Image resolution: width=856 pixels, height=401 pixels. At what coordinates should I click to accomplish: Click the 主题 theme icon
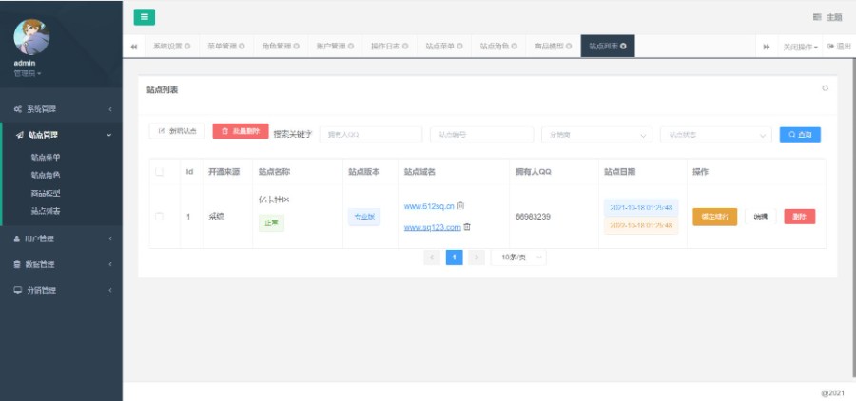tap(817, 17)
